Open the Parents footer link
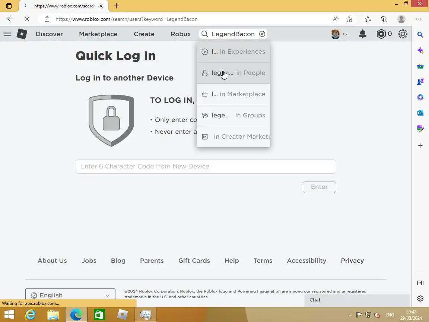 (152, 261)
